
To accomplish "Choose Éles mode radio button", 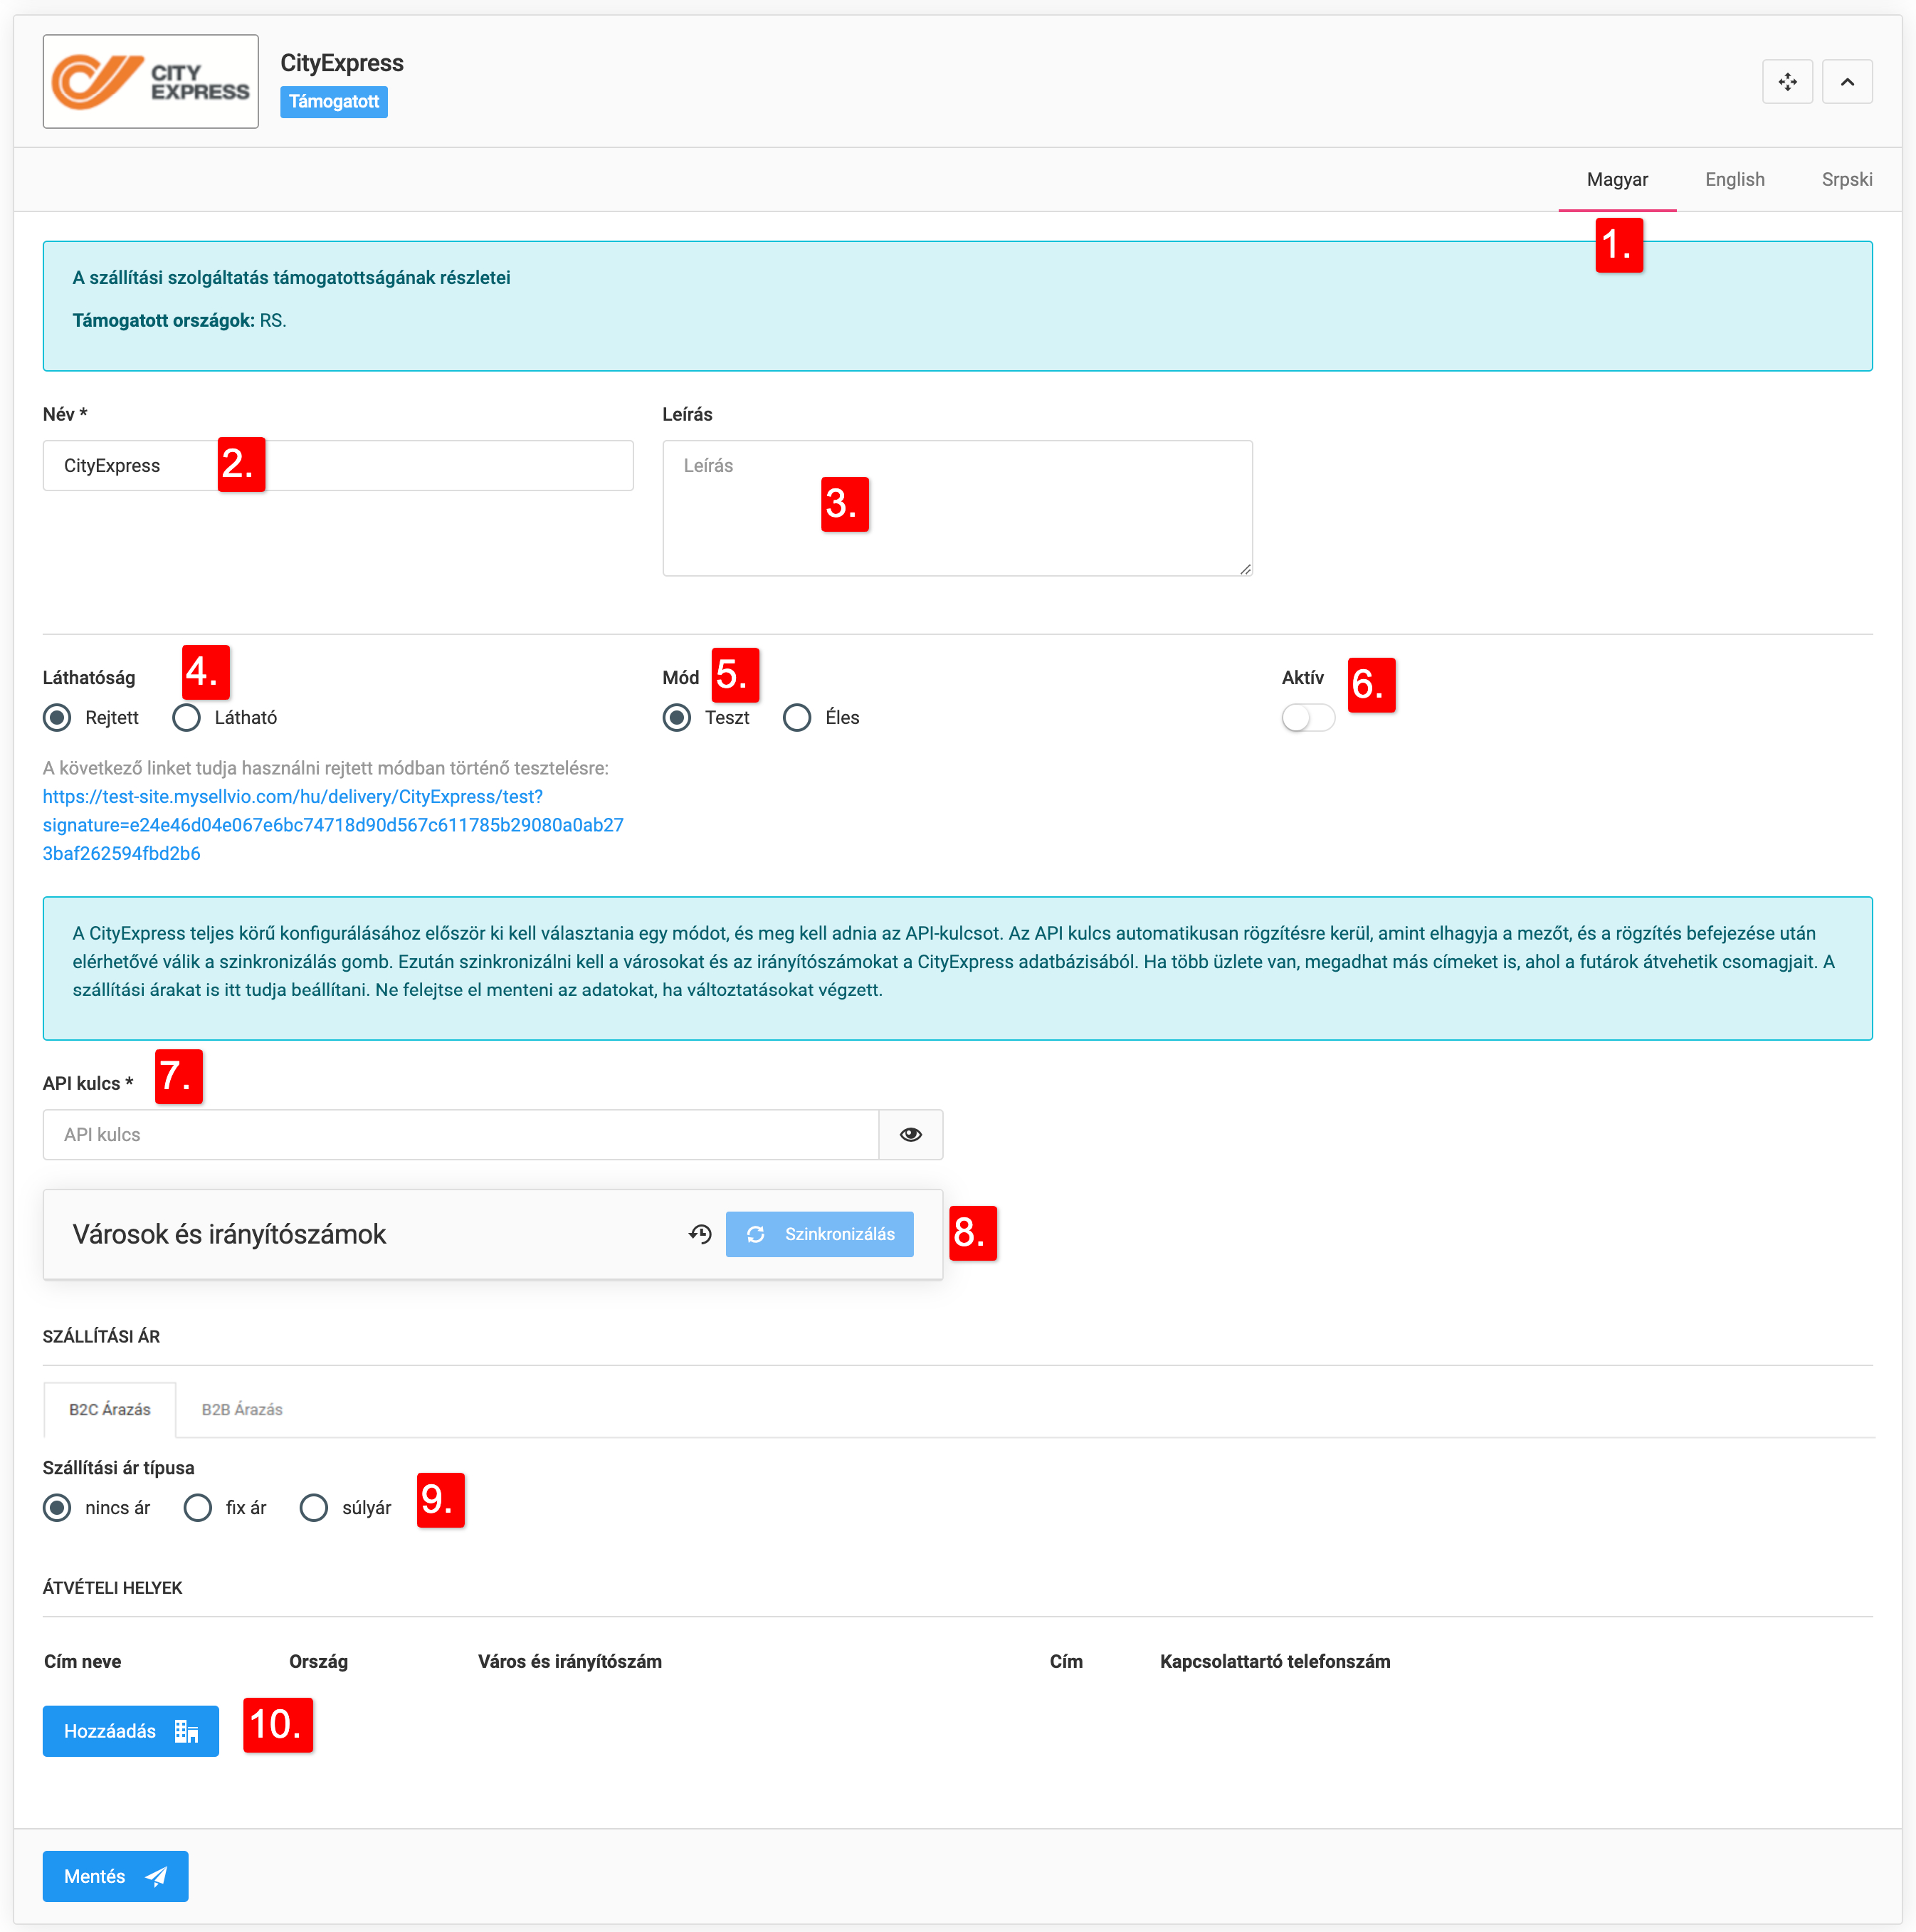I will 797,718.
